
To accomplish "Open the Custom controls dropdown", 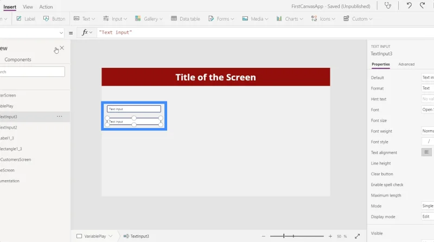I will click(358, 19).
